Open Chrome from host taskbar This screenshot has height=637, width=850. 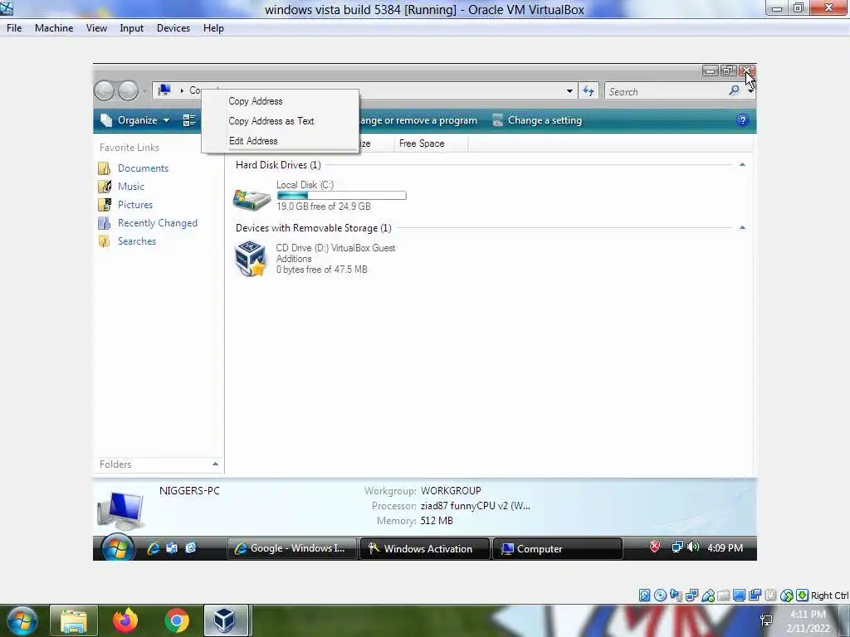click(177, 620)
